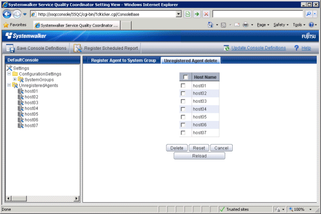The height and width of the screenshot is (214, 321).
Task: Open the Favorites star button
Action: coord(15,25)
